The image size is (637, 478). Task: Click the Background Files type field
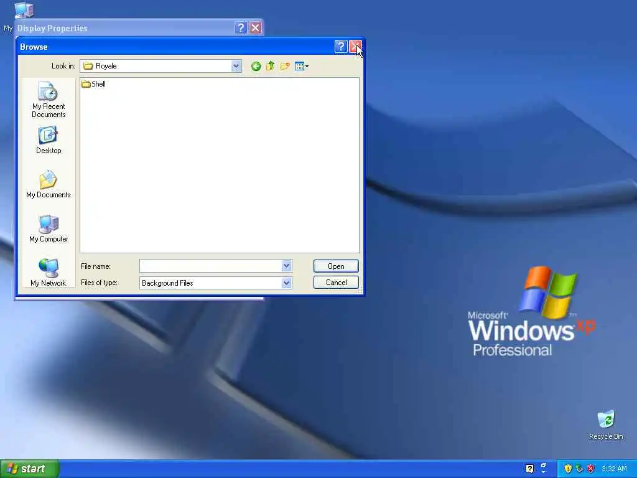[x=210, y=283]
